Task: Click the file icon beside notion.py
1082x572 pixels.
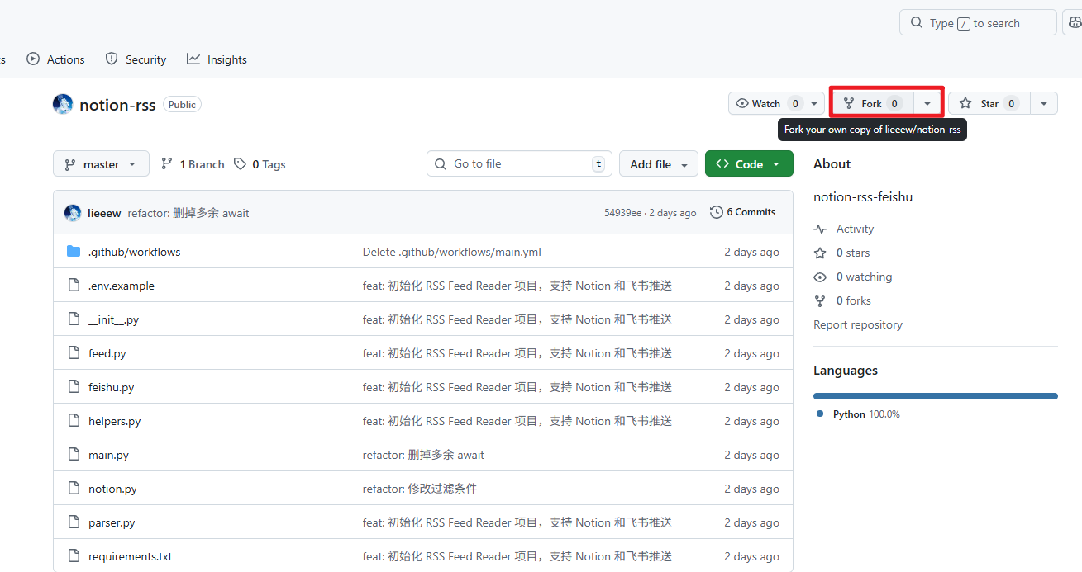Action: tap(74, 489)
